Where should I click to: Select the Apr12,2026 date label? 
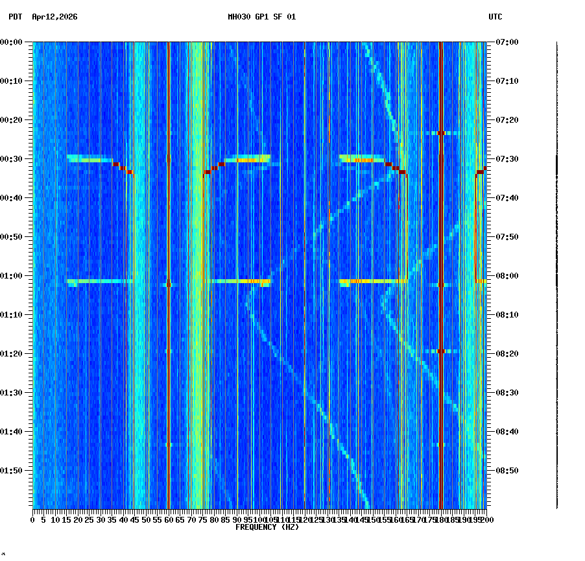pyautogui.click(x=54, y=18)
